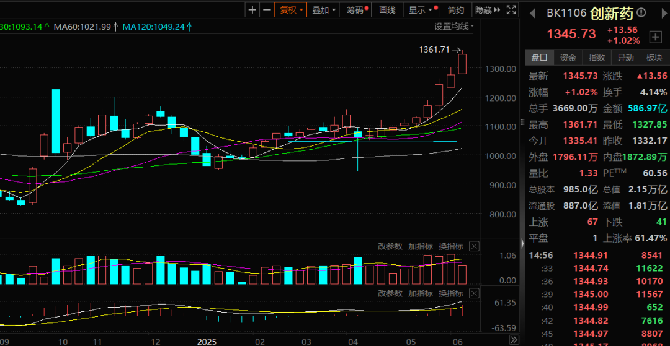
Task: Toggle 简约 simplified view
Action: coord(456,10)
